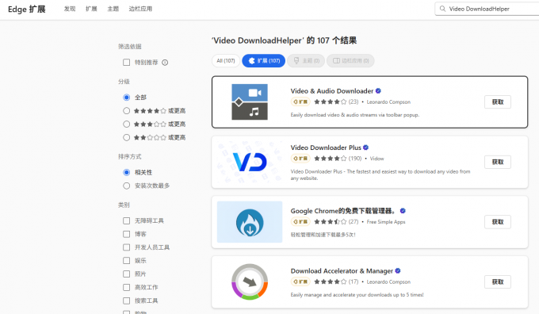Get the Video & Audio Downloader extension
This screenshot has width=539, height=314.
(x=498, y=101)
